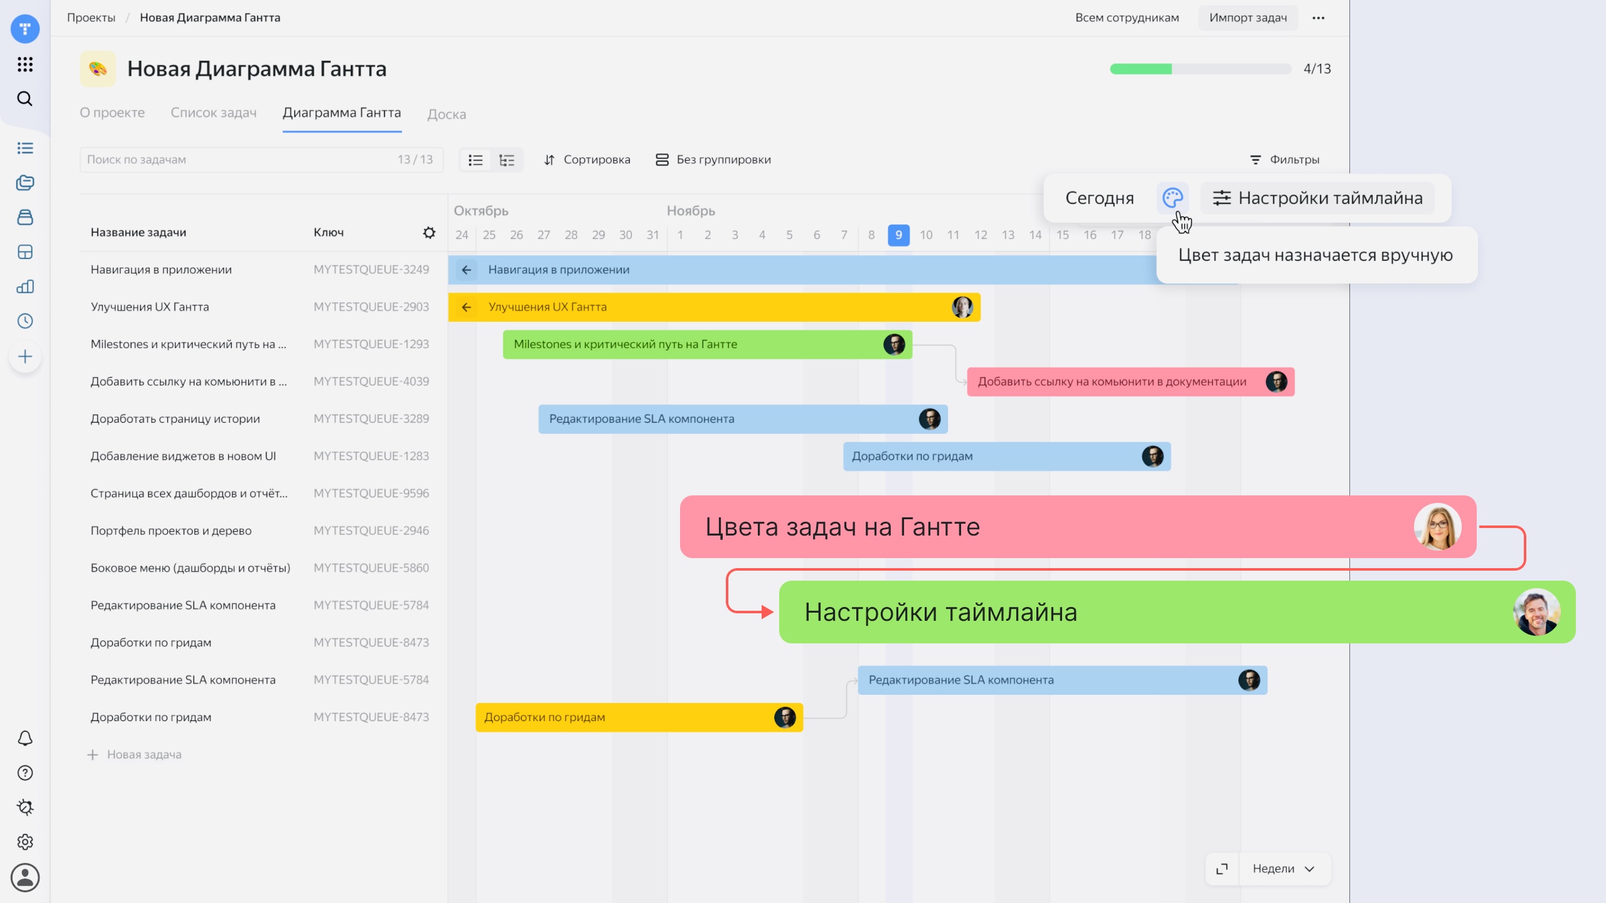Click the plus create icon in sidebar

[25, 357]
